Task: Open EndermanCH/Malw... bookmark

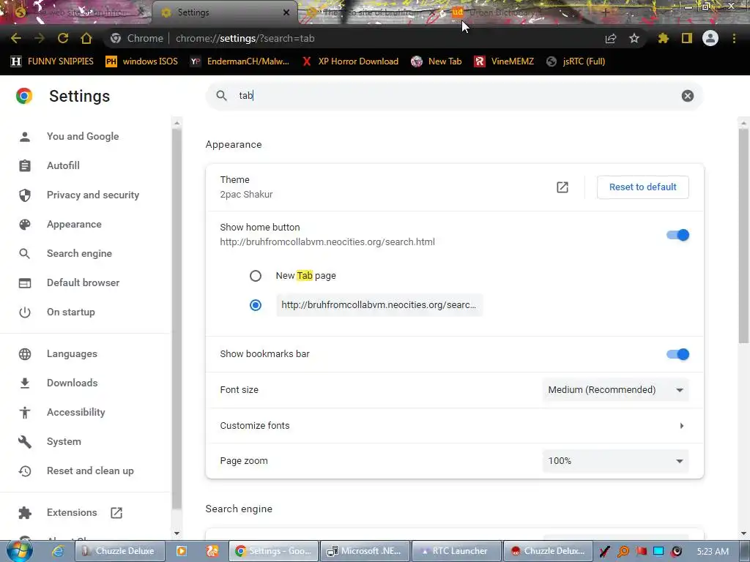Action: tap(240, 61)
